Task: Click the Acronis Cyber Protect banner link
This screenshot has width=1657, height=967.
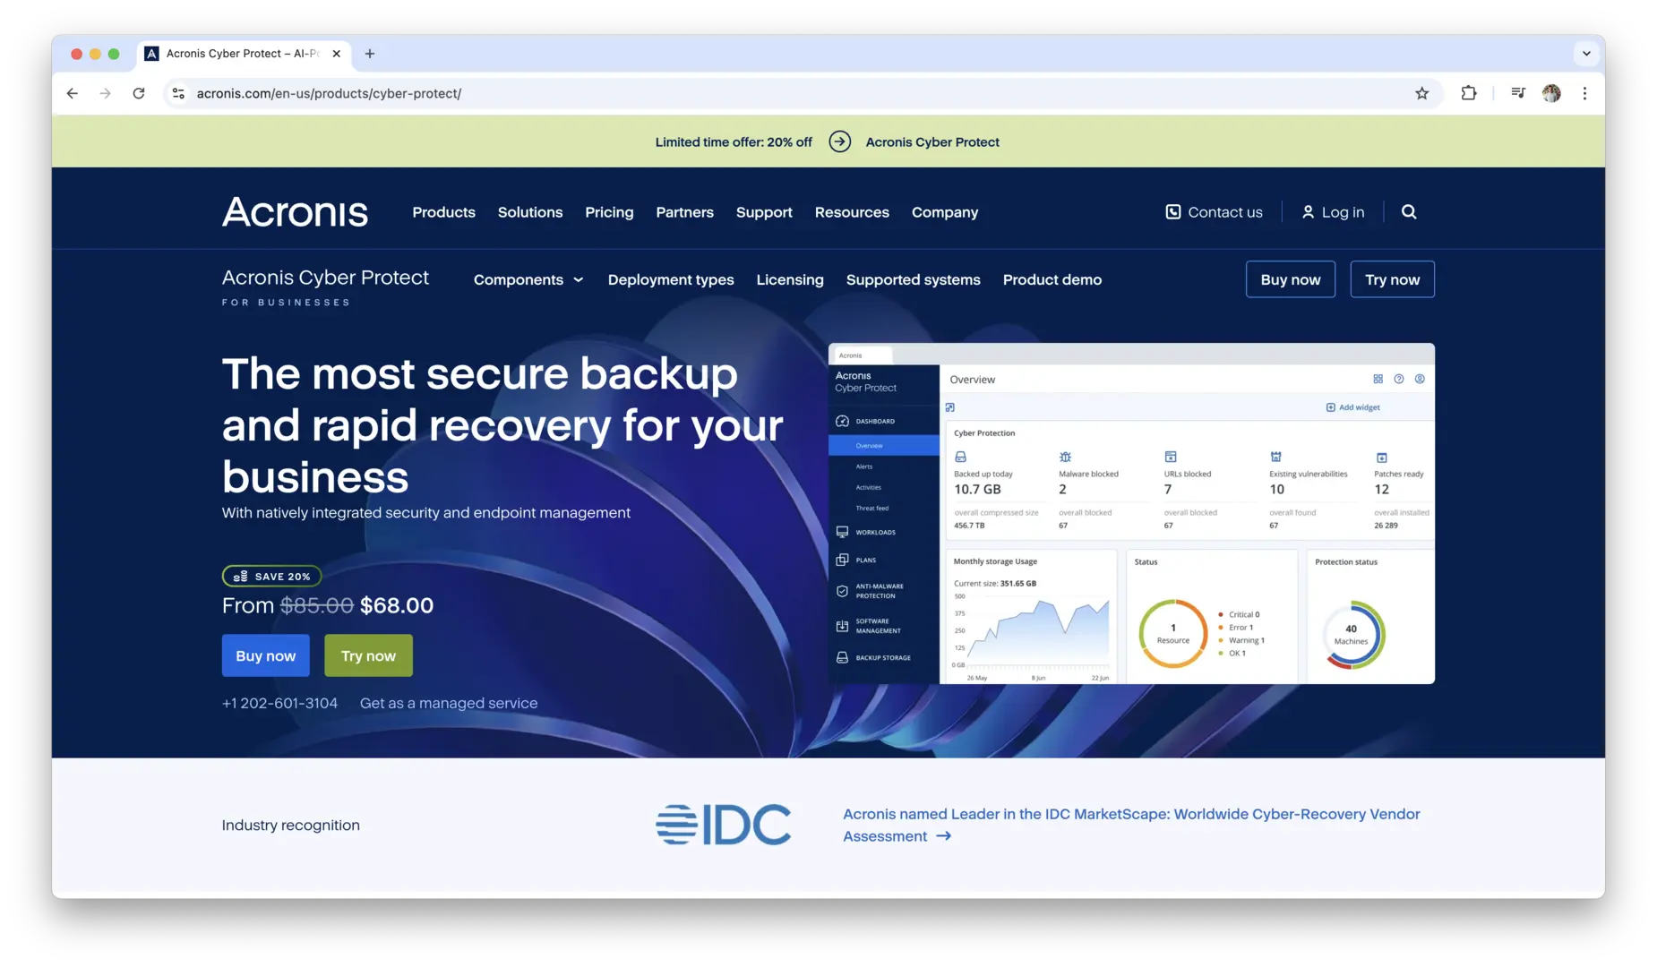Action: 932,141
